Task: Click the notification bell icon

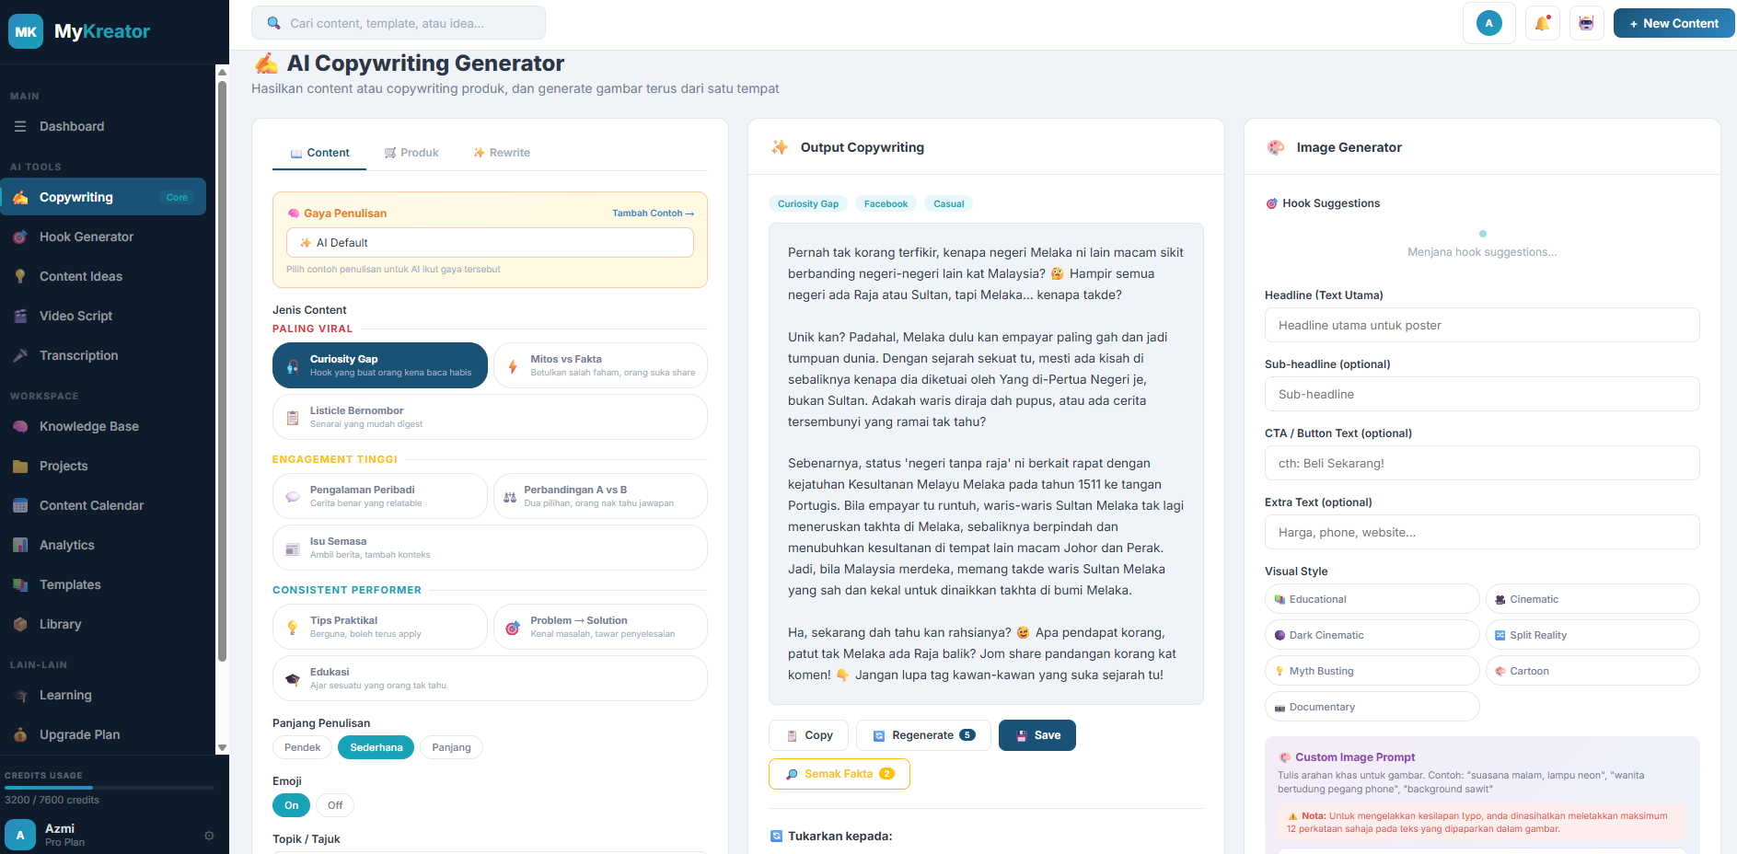Action: tap(1542, 23)
